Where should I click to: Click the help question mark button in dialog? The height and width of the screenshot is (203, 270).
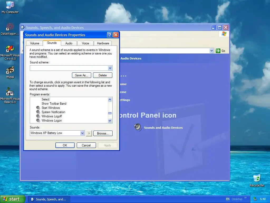pos(110,35)
